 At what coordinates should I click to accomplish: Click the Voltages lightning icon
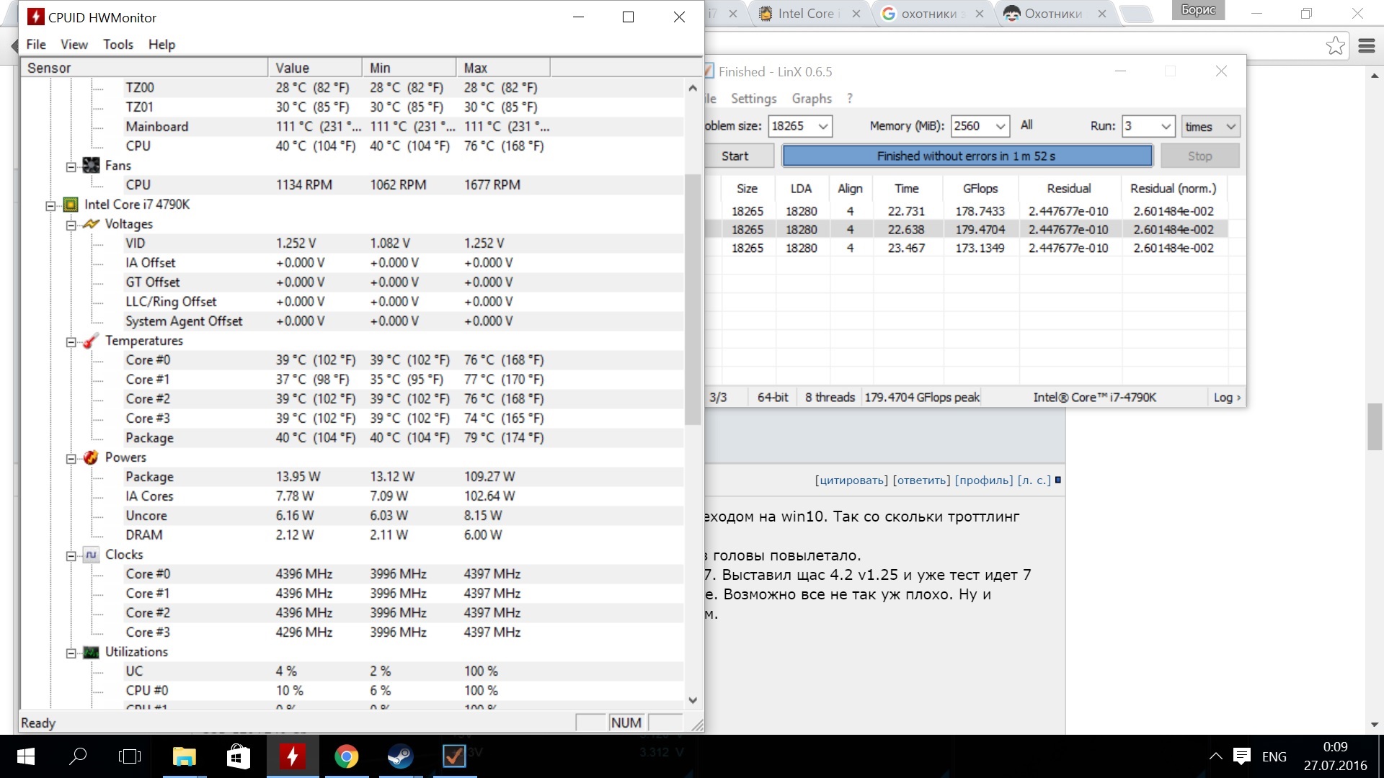tap(91, 224)
